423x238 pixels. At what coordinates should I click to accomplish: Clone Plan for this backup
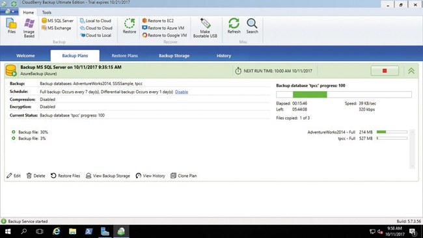pos(184,176)
